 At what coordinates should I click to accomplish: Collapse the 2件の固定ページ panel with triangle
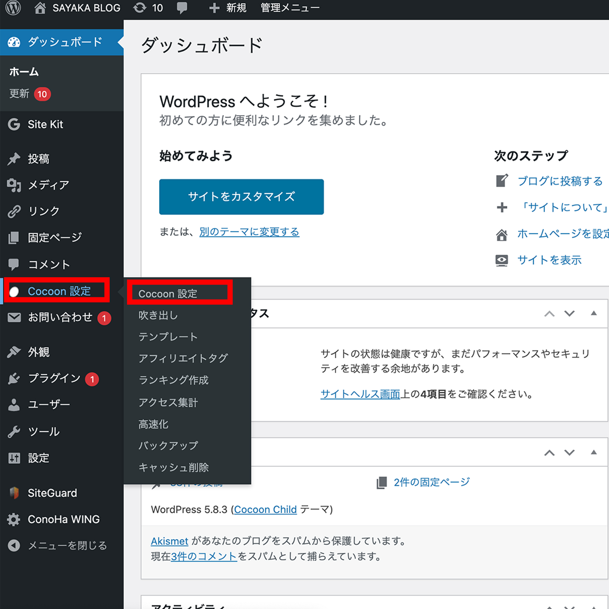point(594,452)
